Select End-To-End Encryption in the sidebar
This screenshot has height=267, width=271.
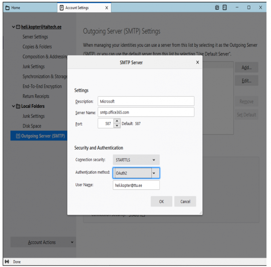pos(42,86)
